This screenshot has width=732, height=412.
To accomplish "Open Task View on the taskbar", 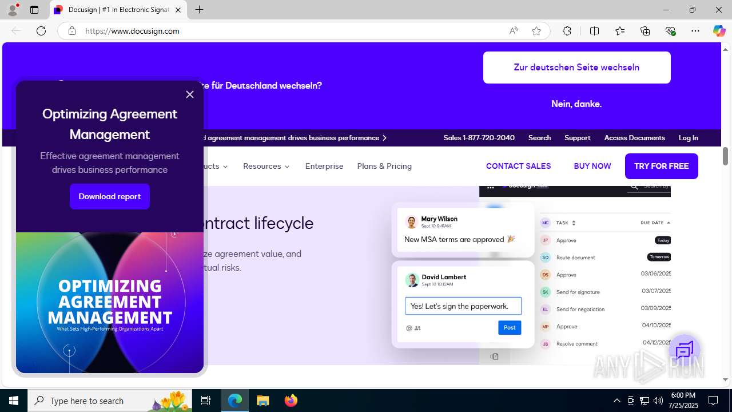I will pyautogui.click(x=206, y=401).
